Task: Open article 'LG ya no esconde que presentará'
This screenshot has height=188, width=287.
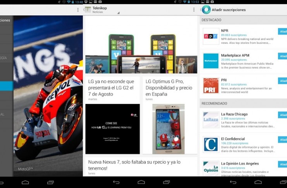Action: [x=111, y=88]
